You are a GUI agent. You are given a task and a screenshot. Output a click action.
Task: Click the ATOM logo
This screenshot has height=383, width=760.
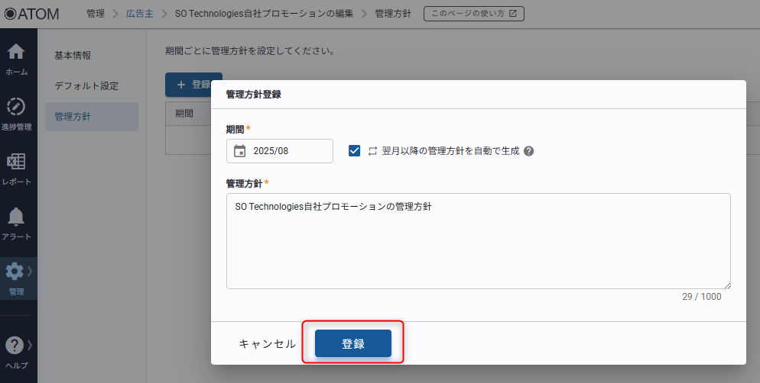(x=31, y=14)
